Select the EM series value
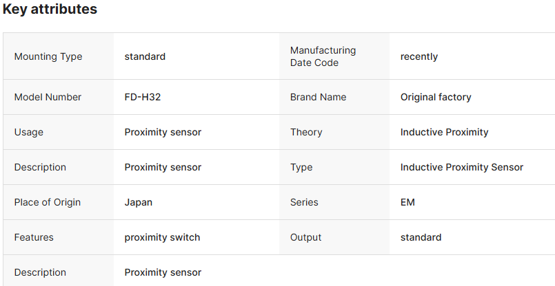This screenshot has width=555, height=286. pos(407,202)
